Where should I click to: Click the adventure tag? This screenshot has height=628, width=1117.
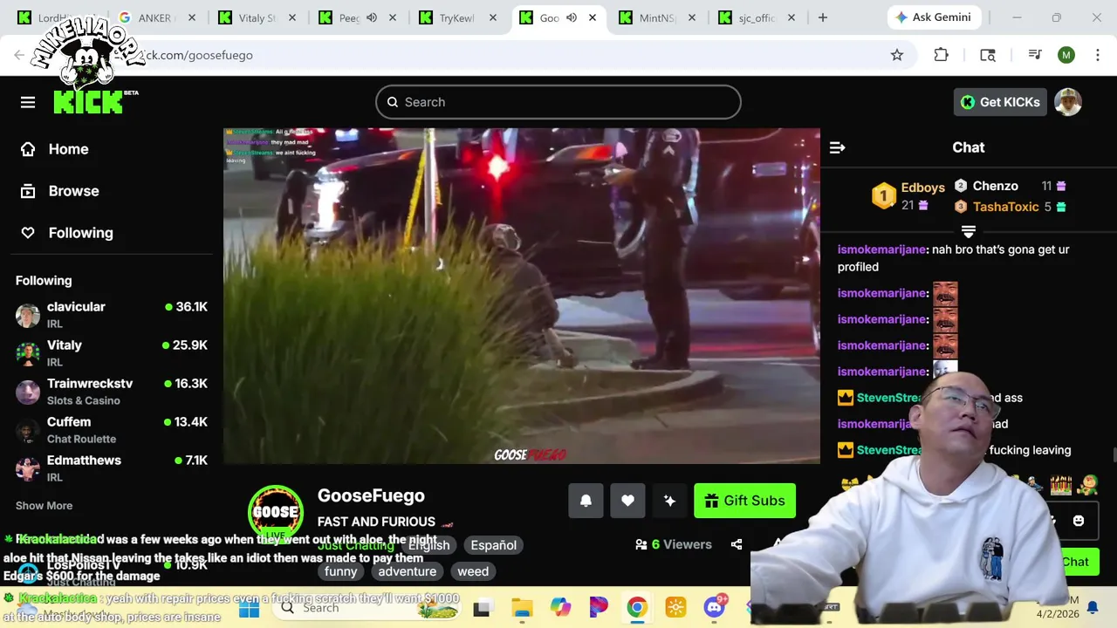point(407,571)
